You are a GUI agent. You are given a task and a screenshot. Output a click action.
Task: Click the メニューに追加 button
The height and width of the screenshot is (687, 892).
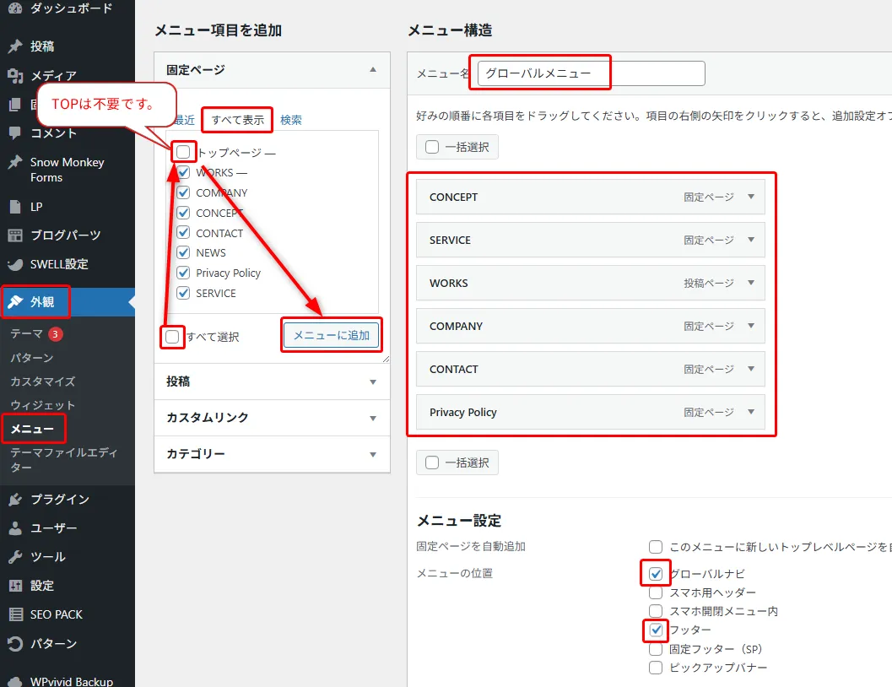[331, 335]
